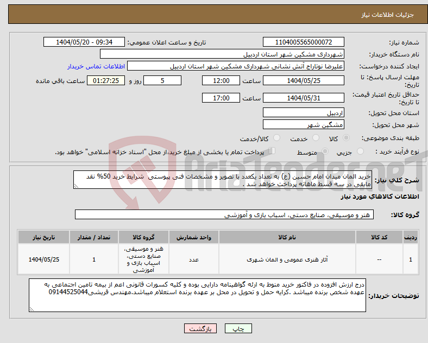Click the delivery city field مشگین شهر
The width and height of the screenshot is (428, 343).
coord(304,125)
